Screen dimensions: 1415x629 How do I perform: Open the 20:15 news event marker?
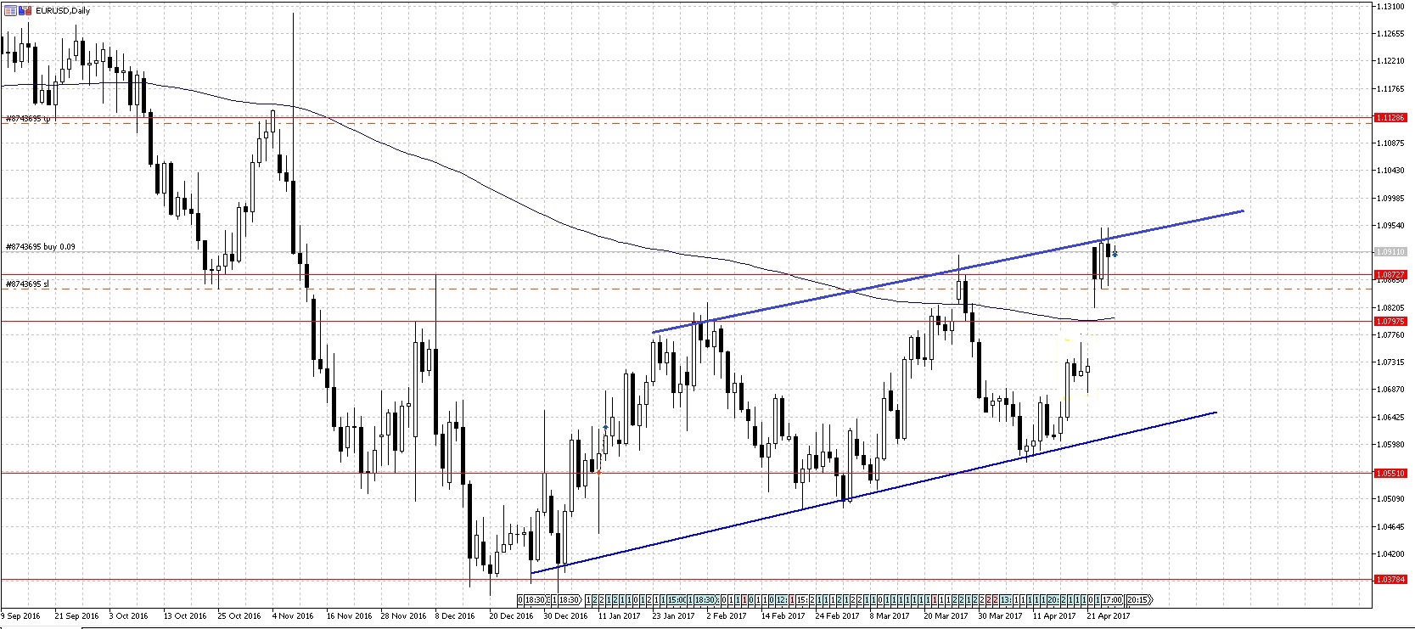1138,599
